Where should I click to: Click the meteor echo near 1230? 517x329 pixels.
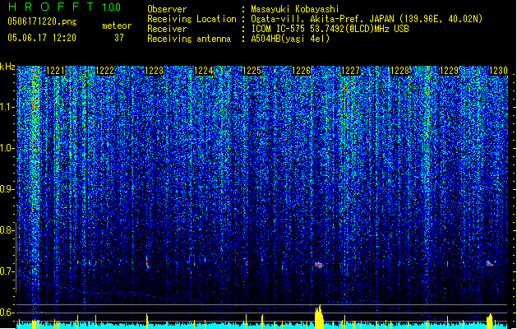pyautogui.click(x=490, y=263)
